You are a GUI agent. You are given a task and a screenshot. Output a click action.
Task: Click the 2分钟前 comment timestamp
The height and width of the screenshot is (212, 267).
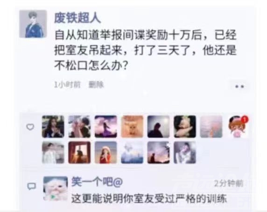[x=229, y=184]
